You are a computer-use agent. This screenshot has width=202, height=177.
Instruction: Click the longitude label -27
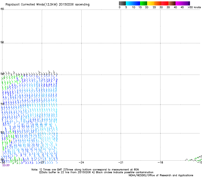(x=42, y=163)
